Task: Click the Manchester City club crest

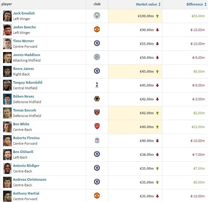Action: [97, 16]
